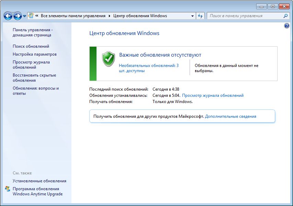Click the Control Panel icon in address bar
This screenshot has width=293, height=206.
click(x=31, y=16)
